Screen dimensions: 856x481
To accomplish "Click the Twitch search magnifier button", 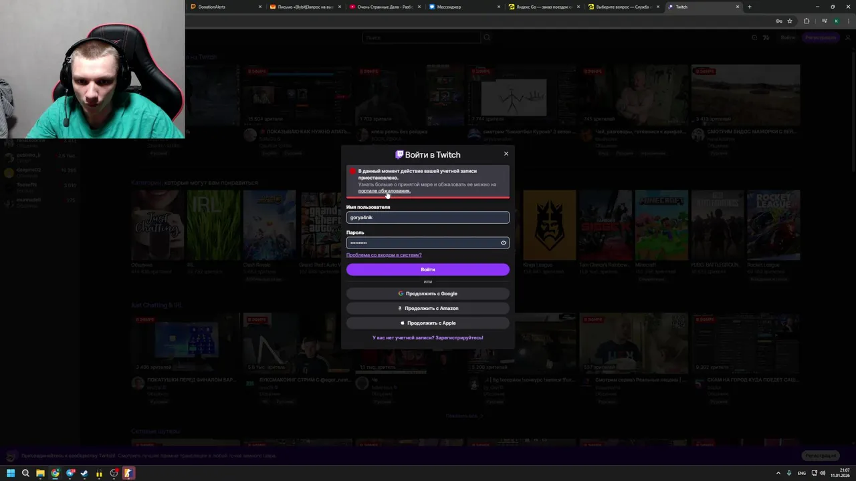I will pos(486,37).
